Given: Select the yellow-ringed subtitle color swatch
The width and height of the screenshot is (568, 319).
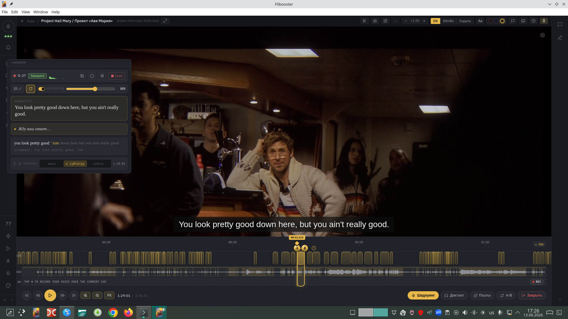Looking at the screenshot, I should click(502, 21).
